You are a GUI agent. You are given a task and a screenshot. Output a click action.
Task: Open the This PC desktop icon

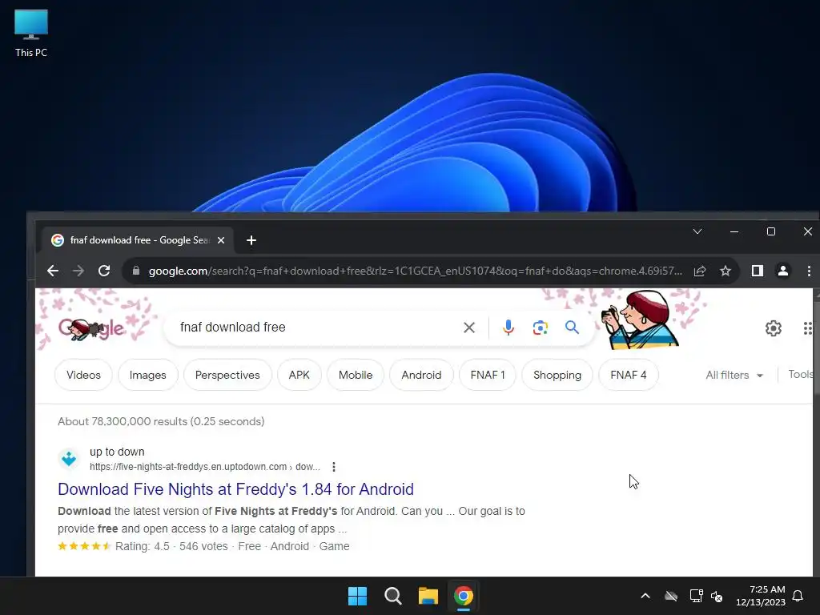click(x=31, y=32)
